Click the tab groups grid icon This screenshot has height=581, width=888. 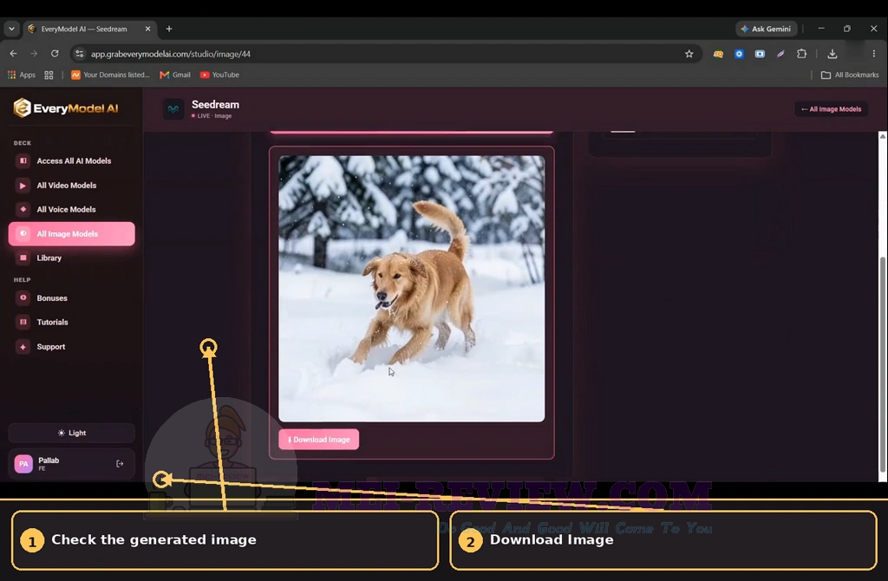coord(49,75)
